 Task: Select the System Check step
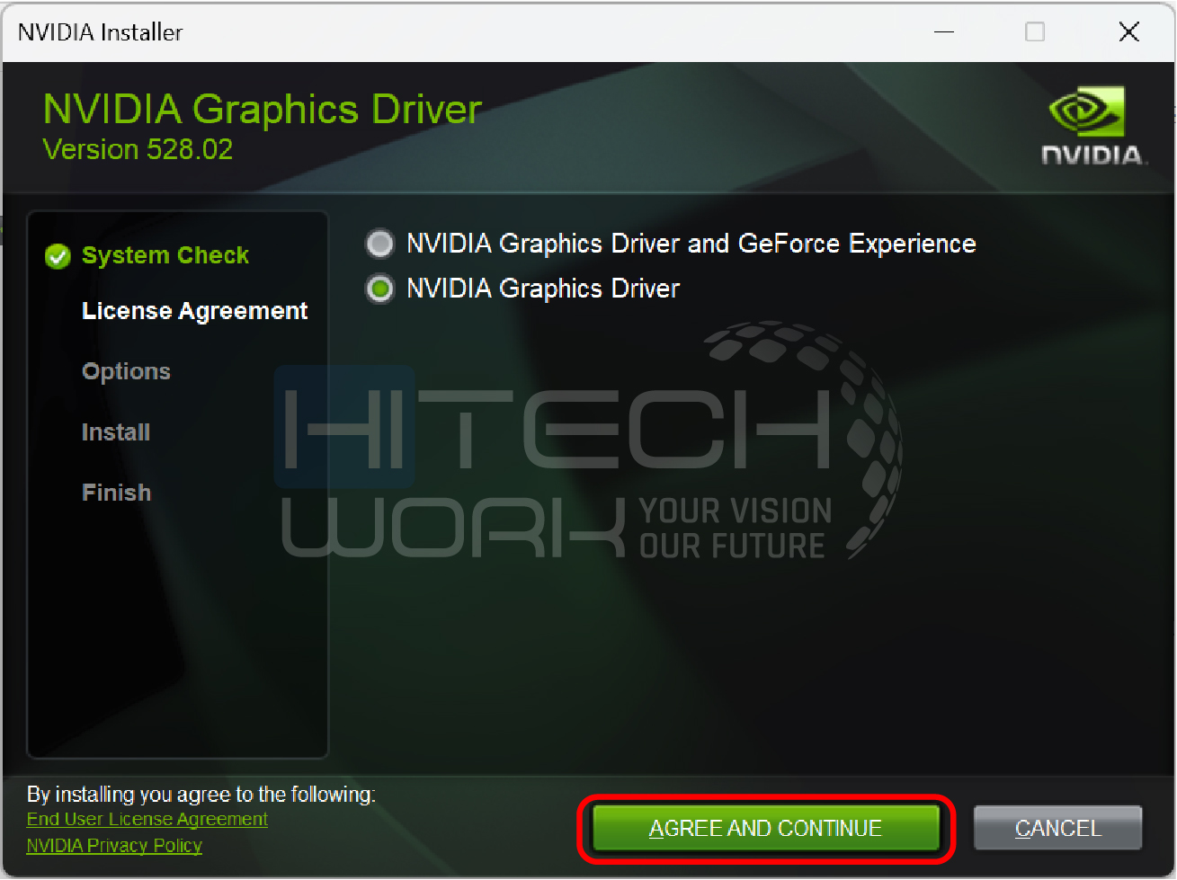tap(165, 255)
